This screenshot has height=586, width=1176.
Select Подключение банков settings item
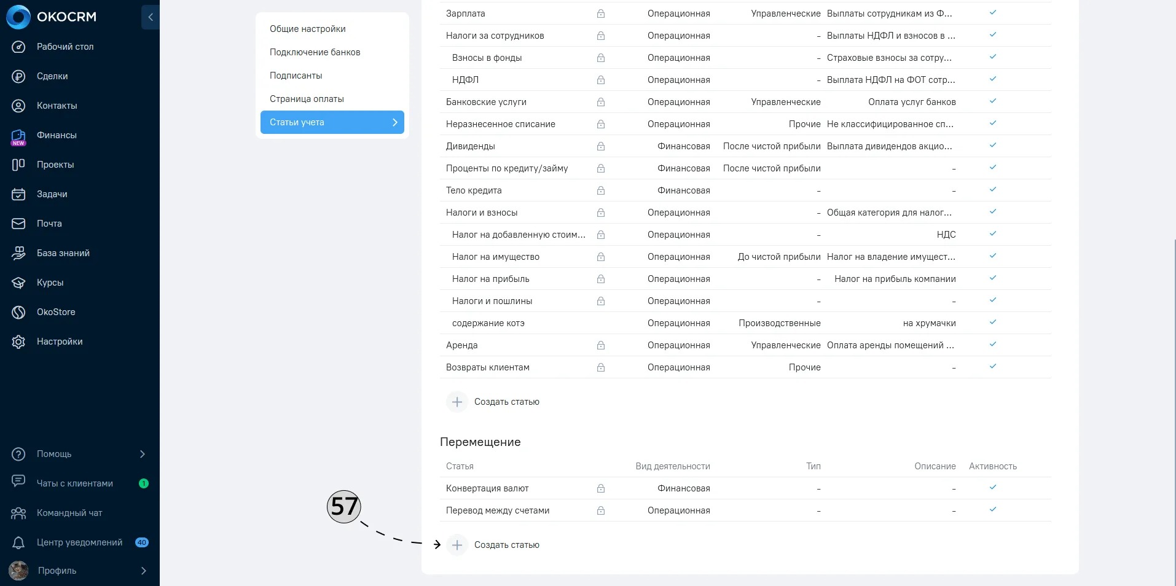point(315,52)
